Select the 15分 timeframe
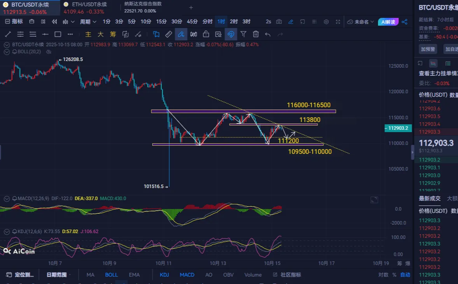 [161, 22]
